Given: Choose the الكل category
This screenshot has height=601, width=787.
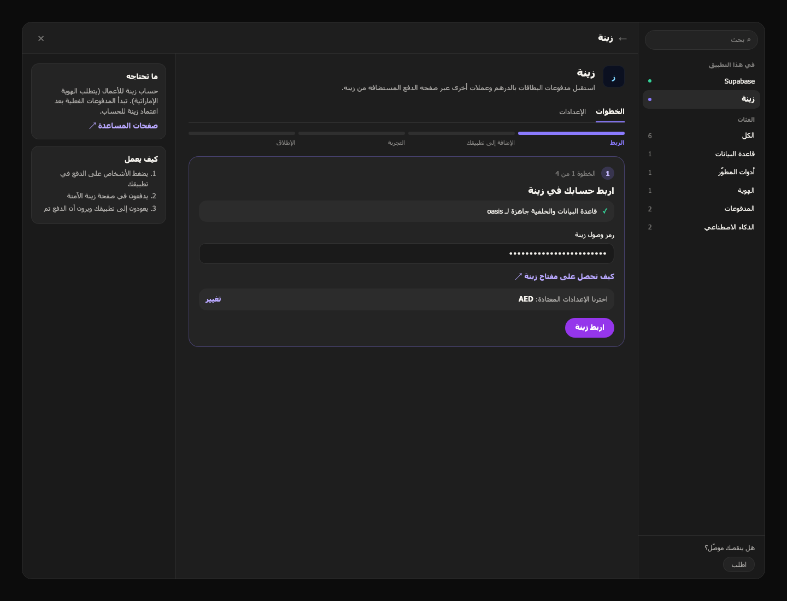Looking at the screenshot, I should [701, 136].
